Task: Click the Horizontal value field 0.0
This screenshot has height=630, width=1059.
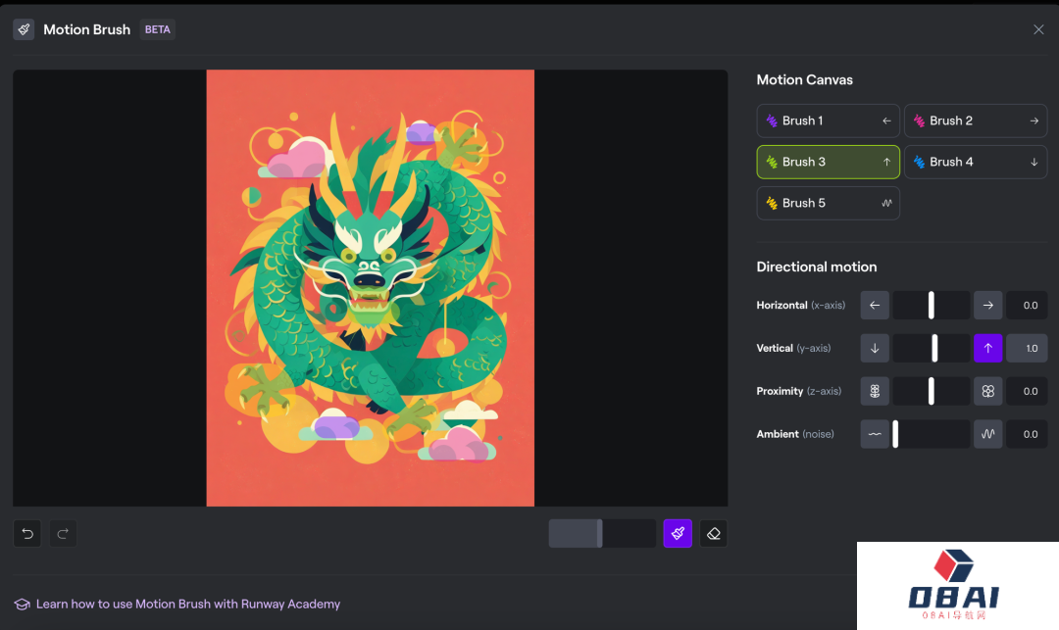Action: 1027,305
